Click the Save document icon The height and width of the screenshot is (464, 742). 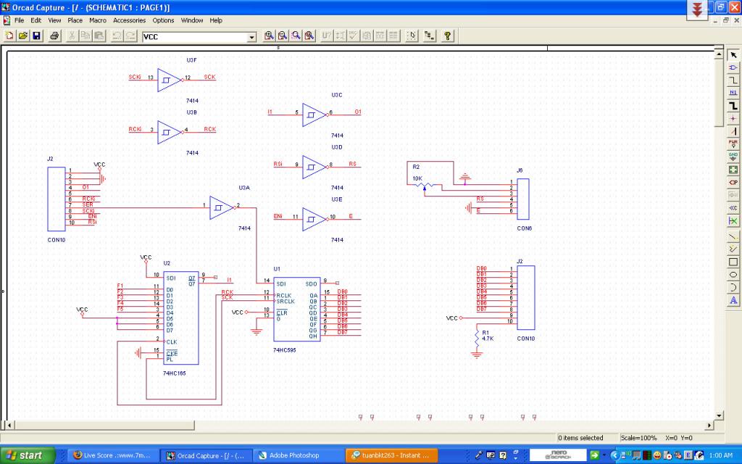(36, 36)
